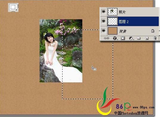Create a new layer

147,38
